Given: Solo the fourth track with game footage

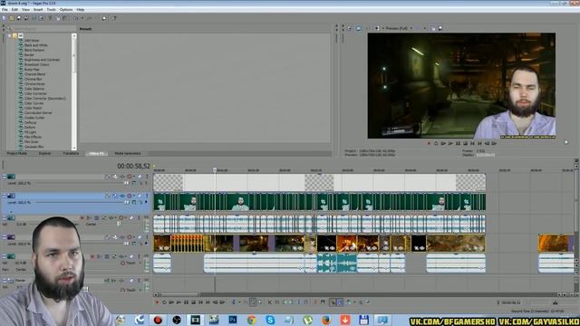Looking at the screenshot, I should coord(147,237).
